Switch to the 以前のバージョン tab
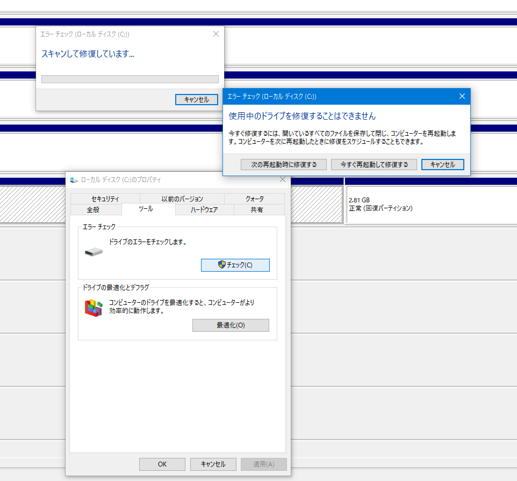The width and height of the screenshot is (517, 481). point(182,199)
